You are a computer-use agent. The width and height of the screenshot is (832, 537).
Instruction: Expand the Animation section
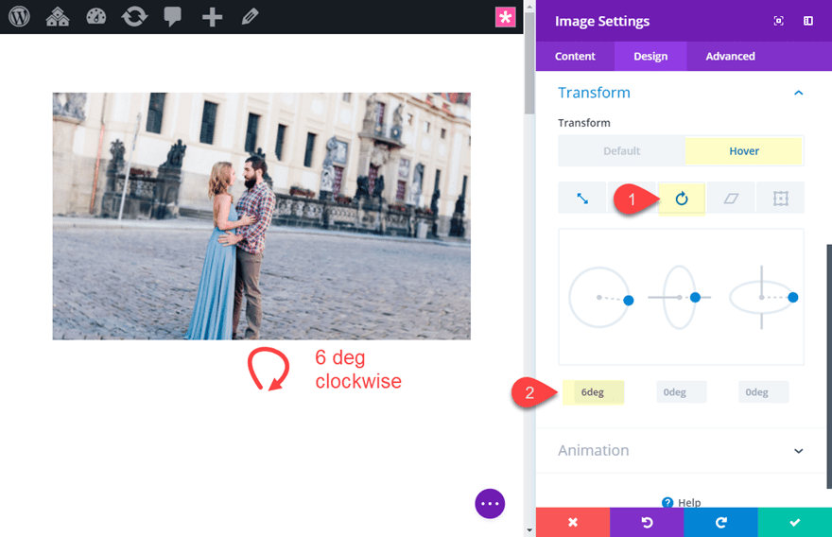pyautogui.click(x=798, y=451)
